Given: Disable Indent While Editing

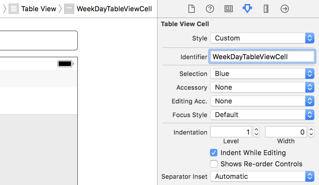Looking at the screenshot, I should (214, 153).
